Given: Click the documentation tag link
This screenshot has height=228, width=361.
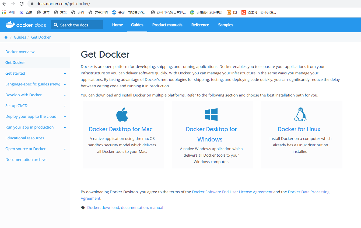Looking at the screenshot, I should coord(134,208).
